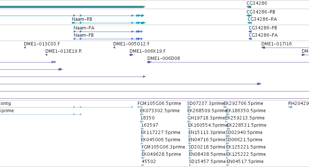
Task: Click the blue exon arrows under CG34286-PB
Action: pyautogui.click(x=250, y=32)
